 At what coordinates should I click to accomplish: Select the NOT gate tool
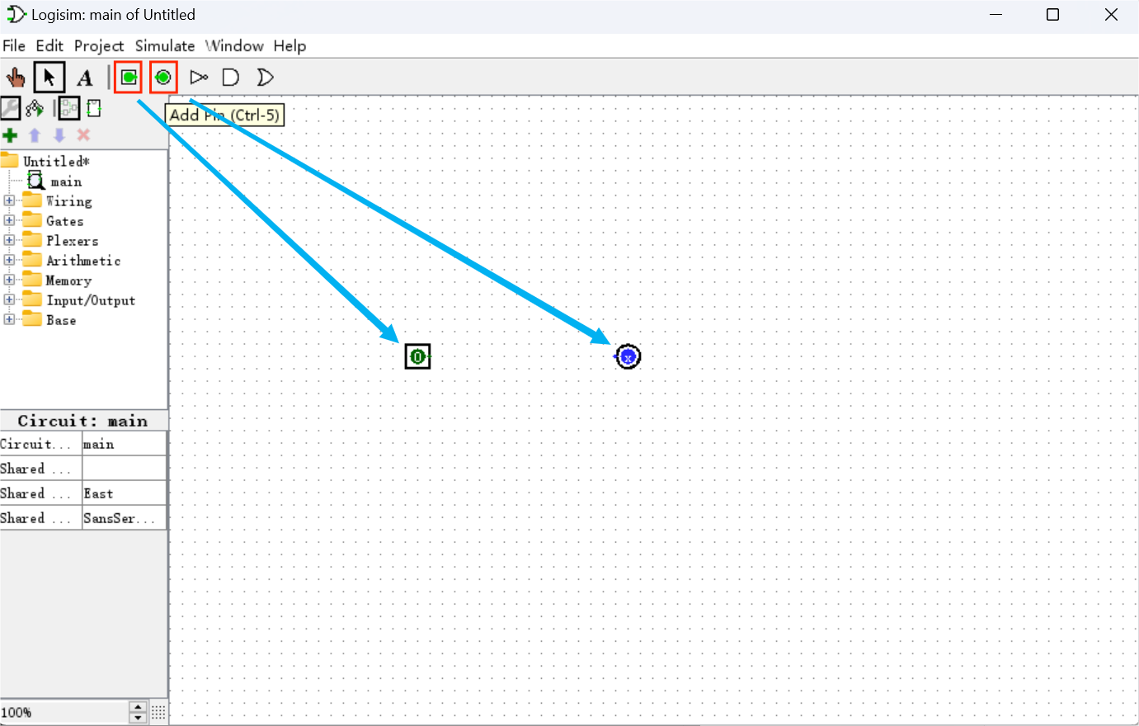coord(198,78)
